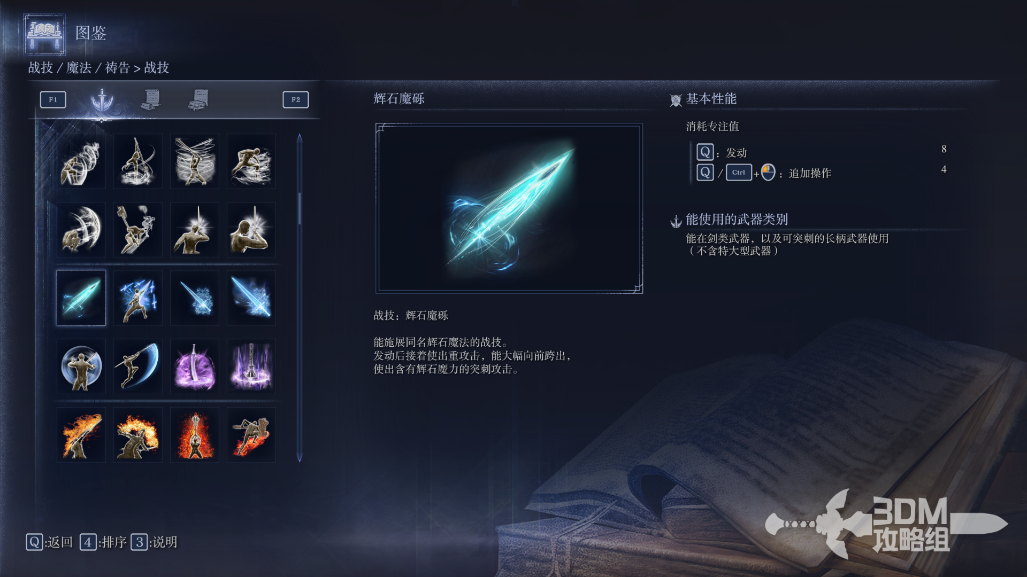Select the flaming red sword pillar skill icon

click(x=195, y=434)
